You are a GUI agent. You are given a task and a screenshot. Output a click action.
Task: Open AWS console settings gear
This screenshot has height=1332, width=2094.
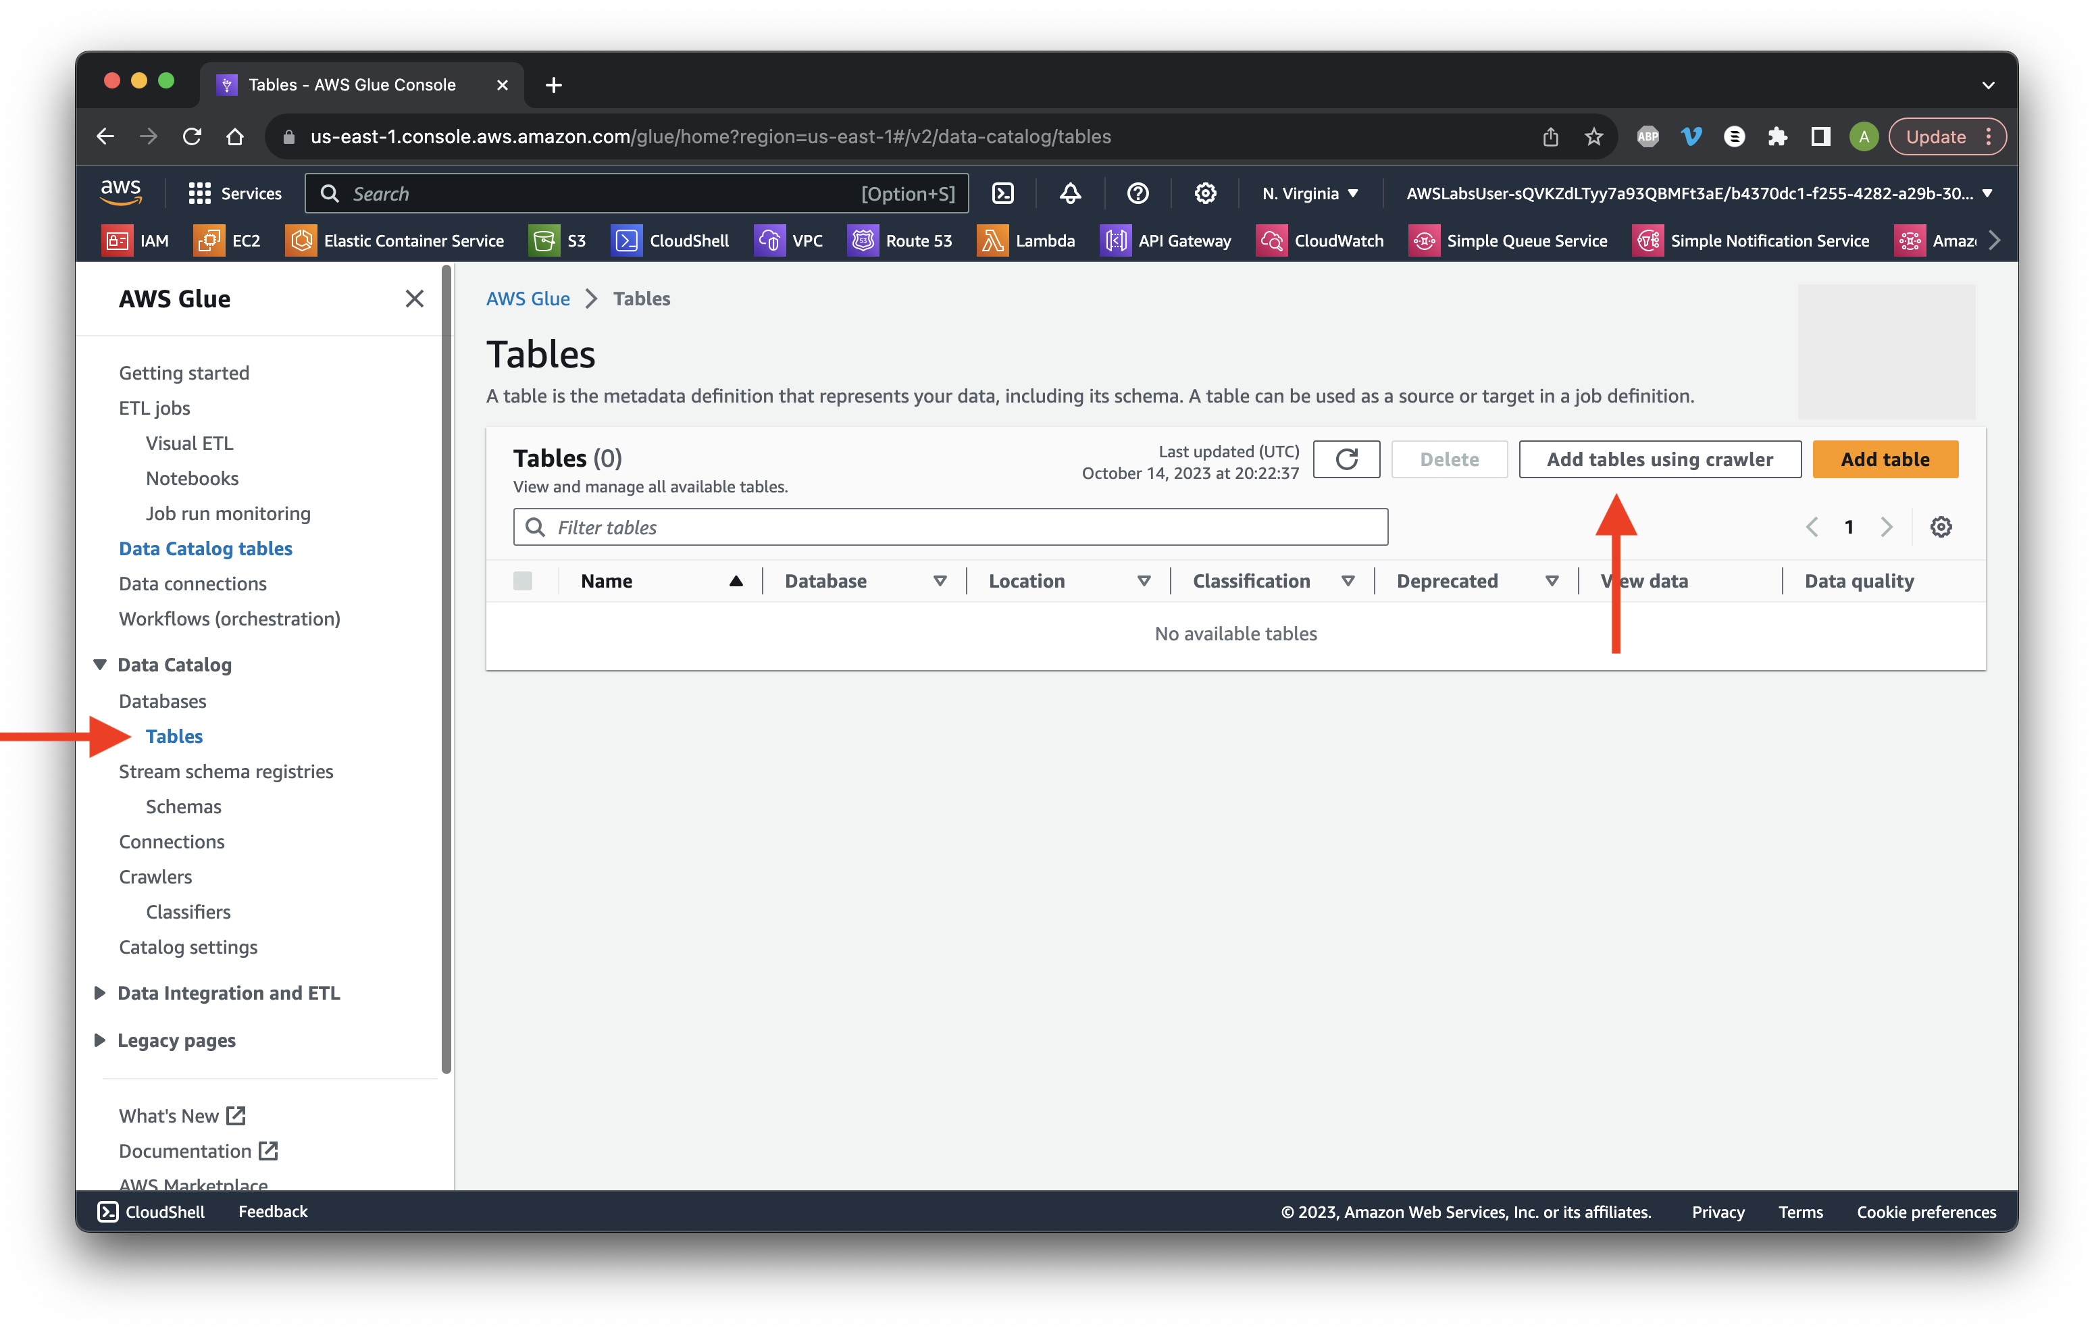tap(1205, 193)
